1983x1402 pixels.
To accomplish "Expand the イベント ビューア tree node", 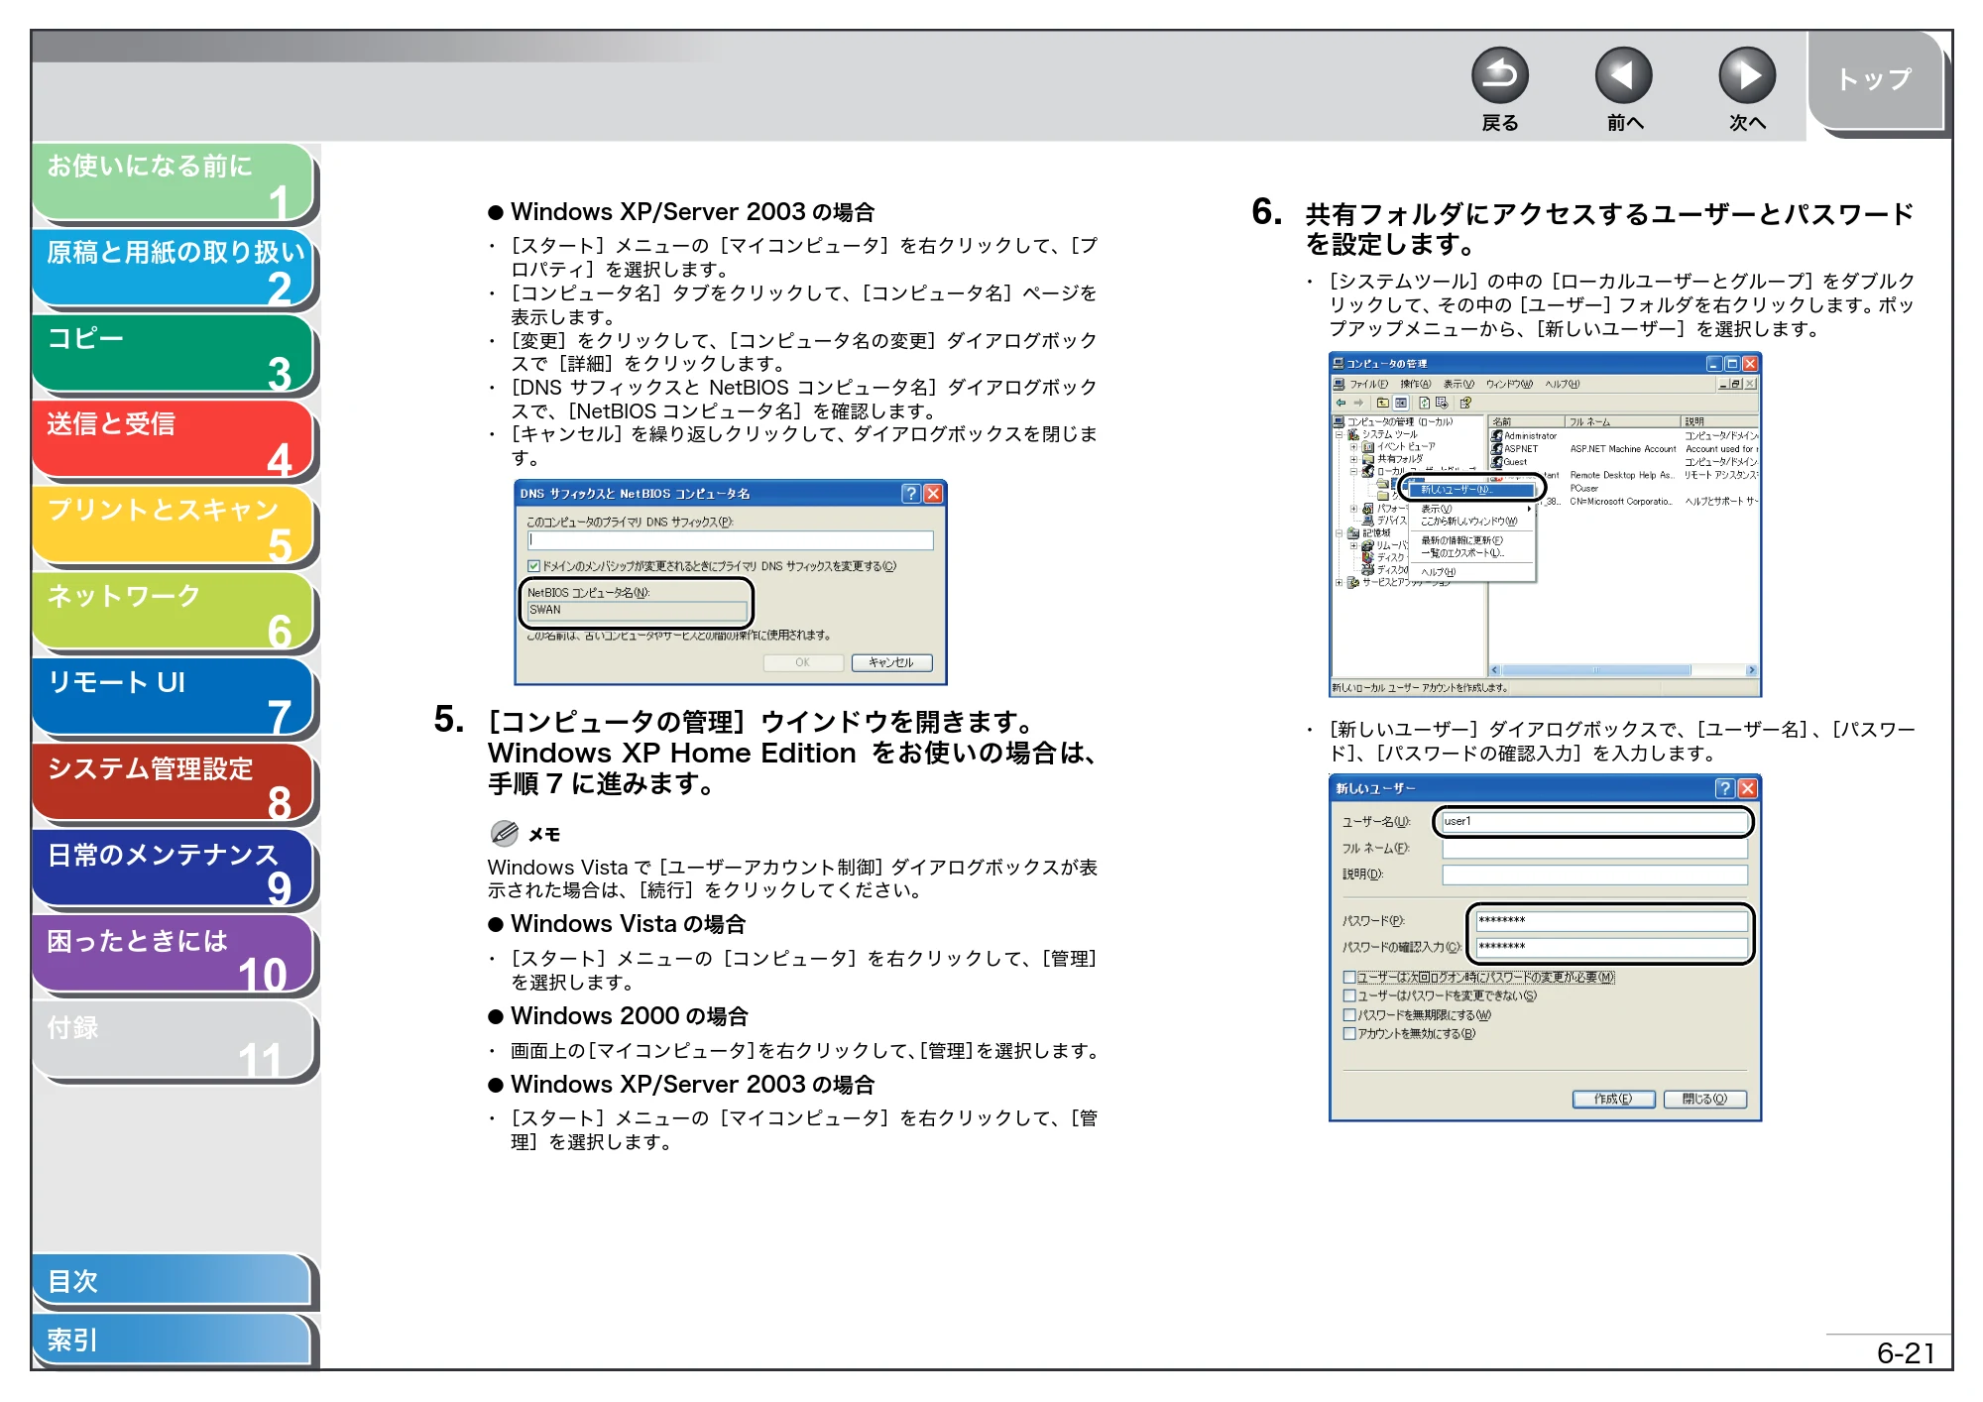I will (1353, 447).
